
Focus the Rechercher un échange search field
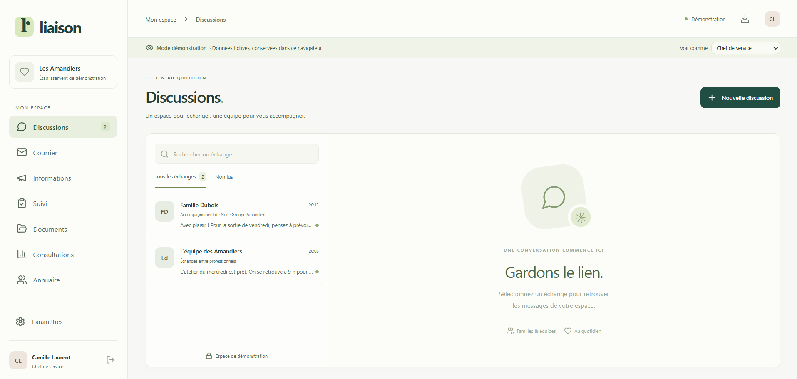[x=237, y=154]
